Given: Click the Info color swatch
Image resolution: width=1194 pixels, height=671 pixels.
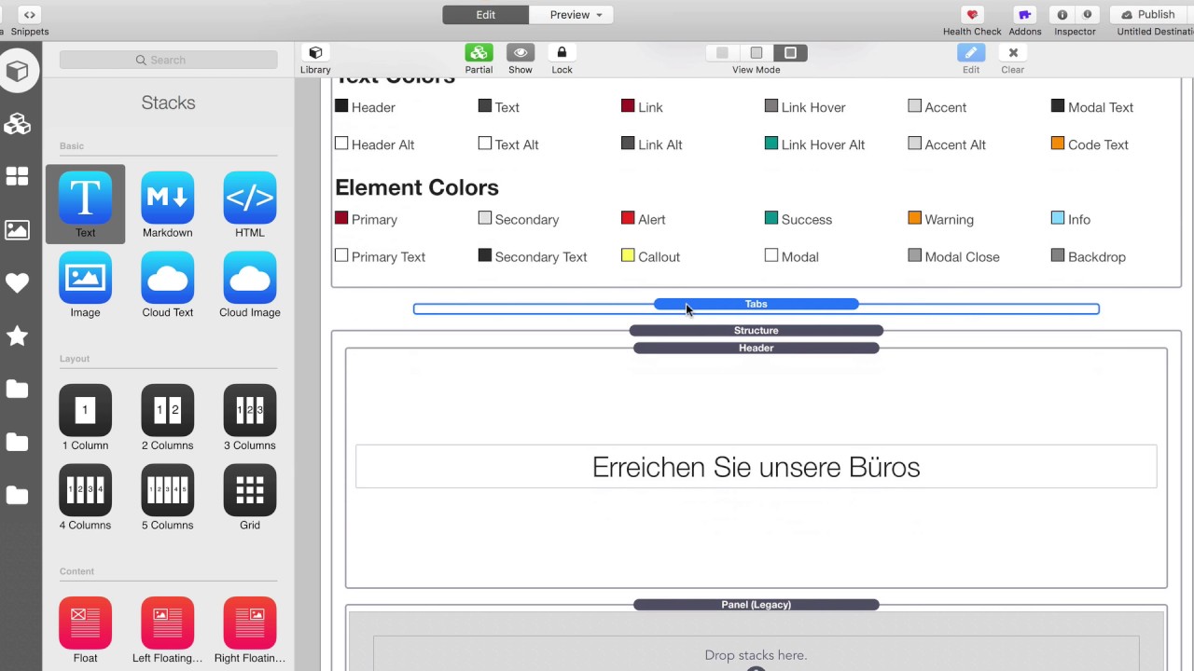Looking at the screenshot, I should click(1058, 218).
